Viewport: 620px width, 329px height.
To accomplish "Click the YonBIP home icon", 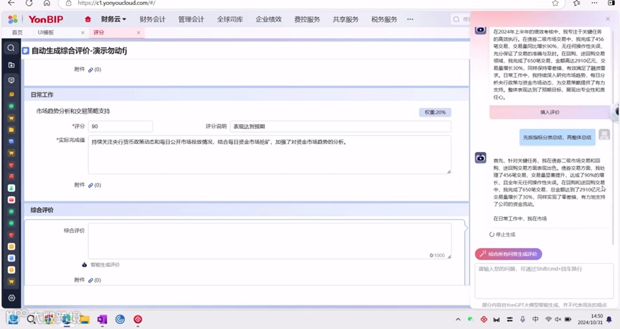I will pyautogui.click(x=88, y=19).
